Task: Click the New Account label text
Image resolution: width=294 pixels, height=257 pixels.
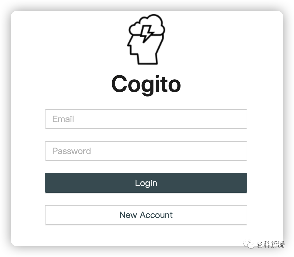Action: [x=146, y=215]
